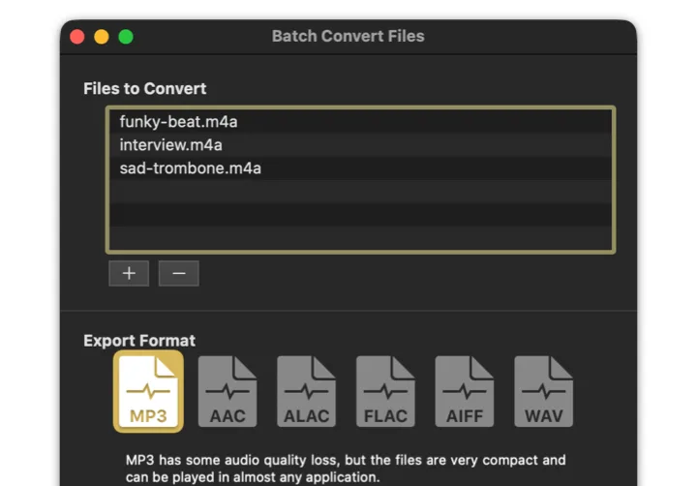Select sad-trombone.m4a in the file list
697x486 pixels.
point(360,168)
